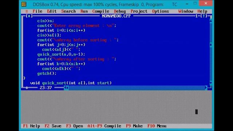This screenshot has height=131, width=233.
Task: Click F10 Menu in status bar
Action: 157,126
